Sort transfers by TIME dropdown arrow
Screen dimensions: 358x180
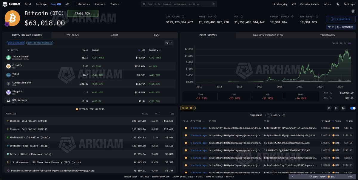203,121
